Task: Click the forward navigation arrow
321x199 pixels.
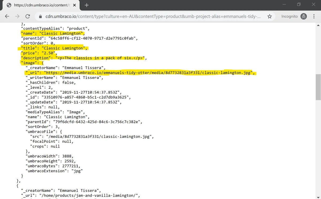Action: click(17, 16)
